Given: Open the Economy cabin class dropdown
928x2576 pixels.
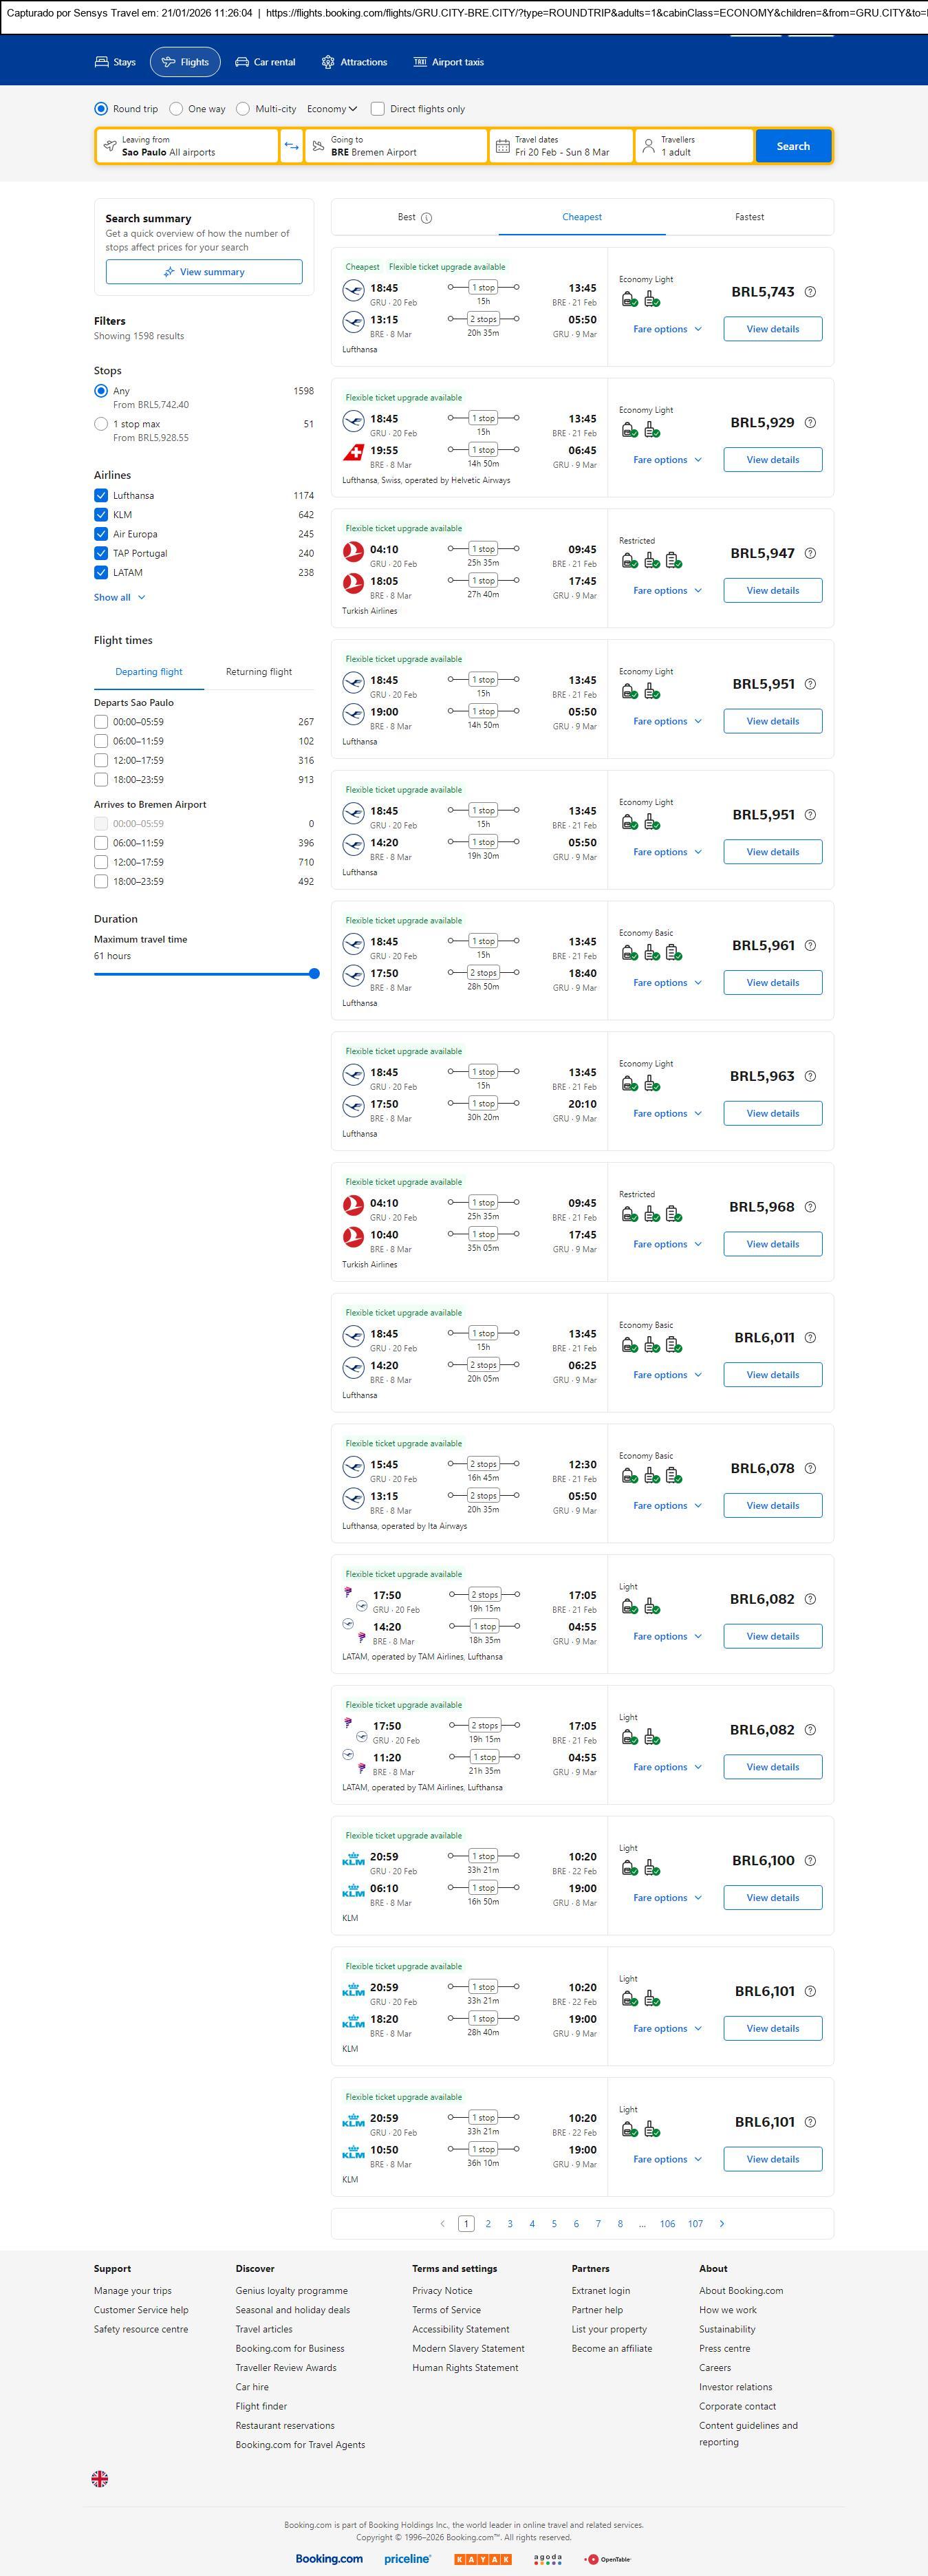Looking at the screenshot, I should (x=332, y=109).
